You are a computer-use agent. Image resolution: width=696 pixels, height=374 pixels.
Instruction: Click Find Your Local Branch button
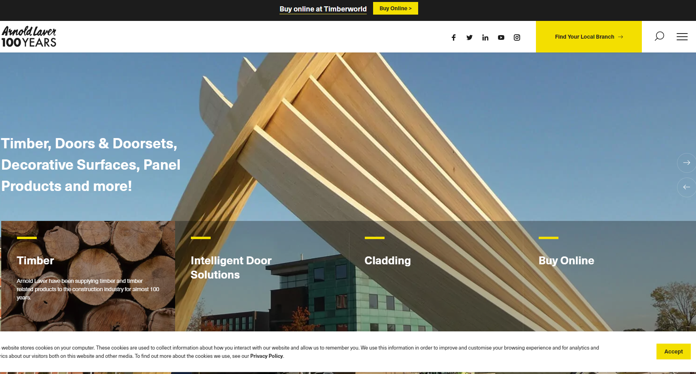click(588, 37)
